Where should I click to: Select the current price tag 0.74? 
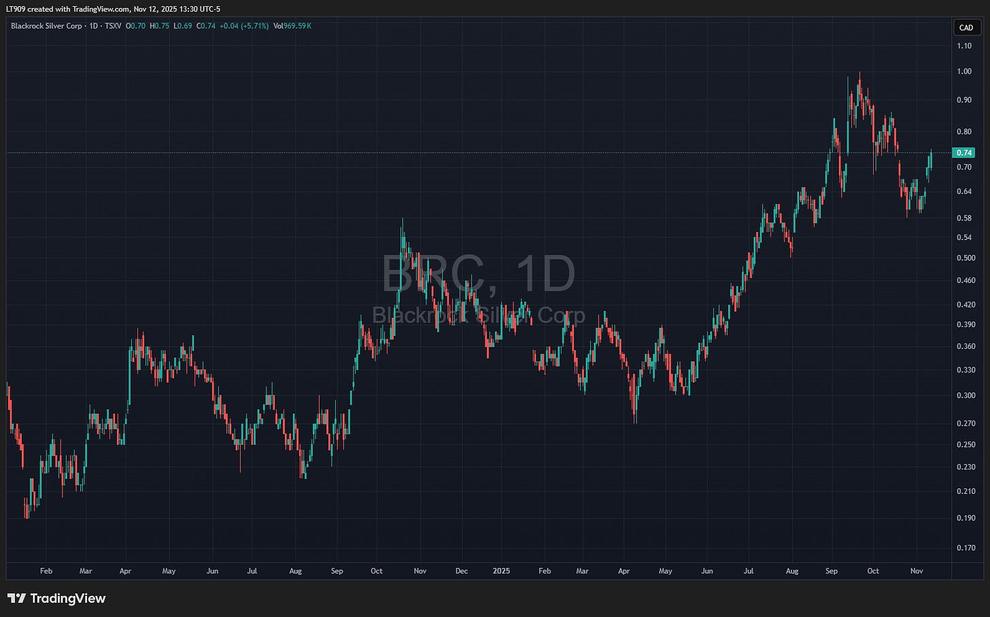[x=964, y=153]
